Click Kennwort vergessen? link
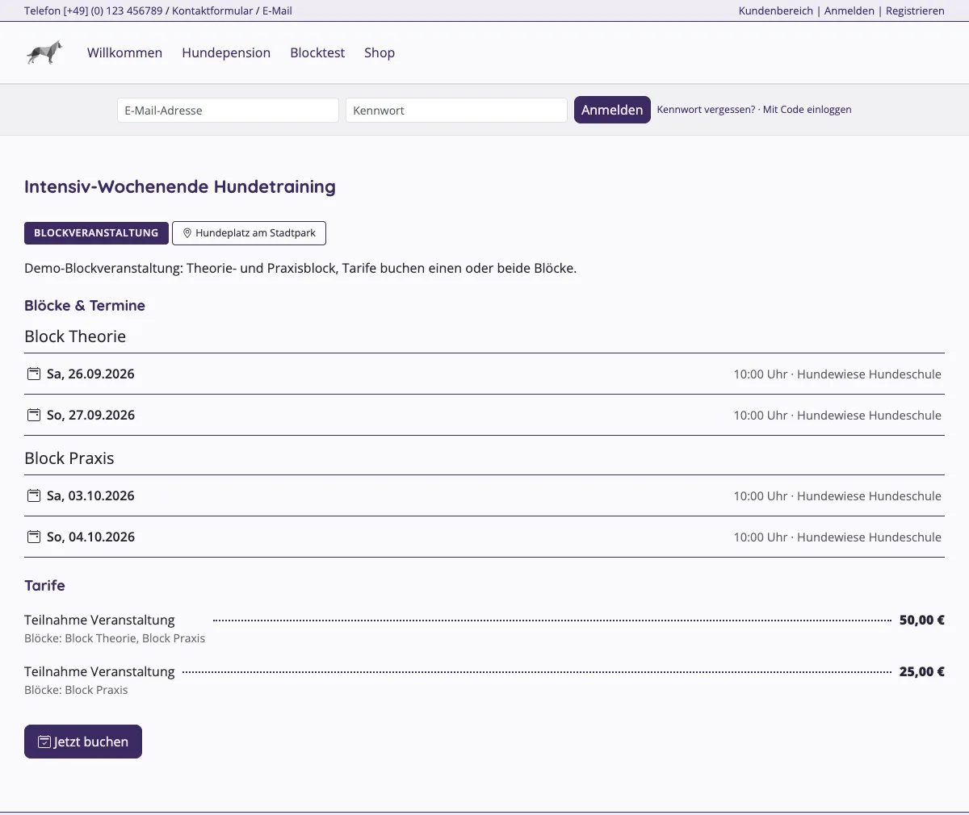 (x=706, y=110)
